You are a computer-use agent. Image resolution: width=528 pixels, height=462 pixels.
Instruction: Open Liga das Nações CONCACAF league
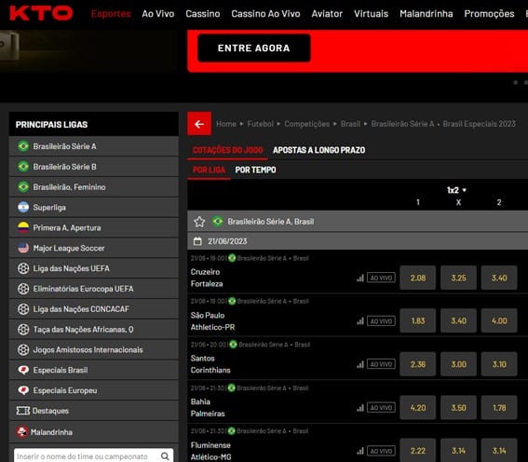(x=94, y=309)
